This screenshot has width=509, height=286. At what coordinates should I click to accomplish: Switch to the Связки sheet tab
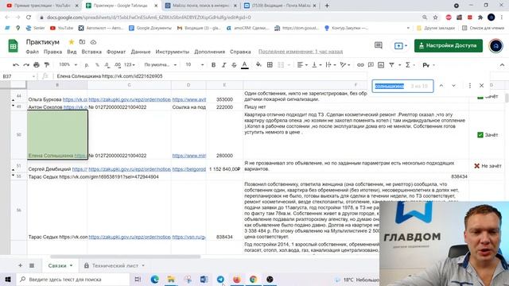tap(60, 265)
